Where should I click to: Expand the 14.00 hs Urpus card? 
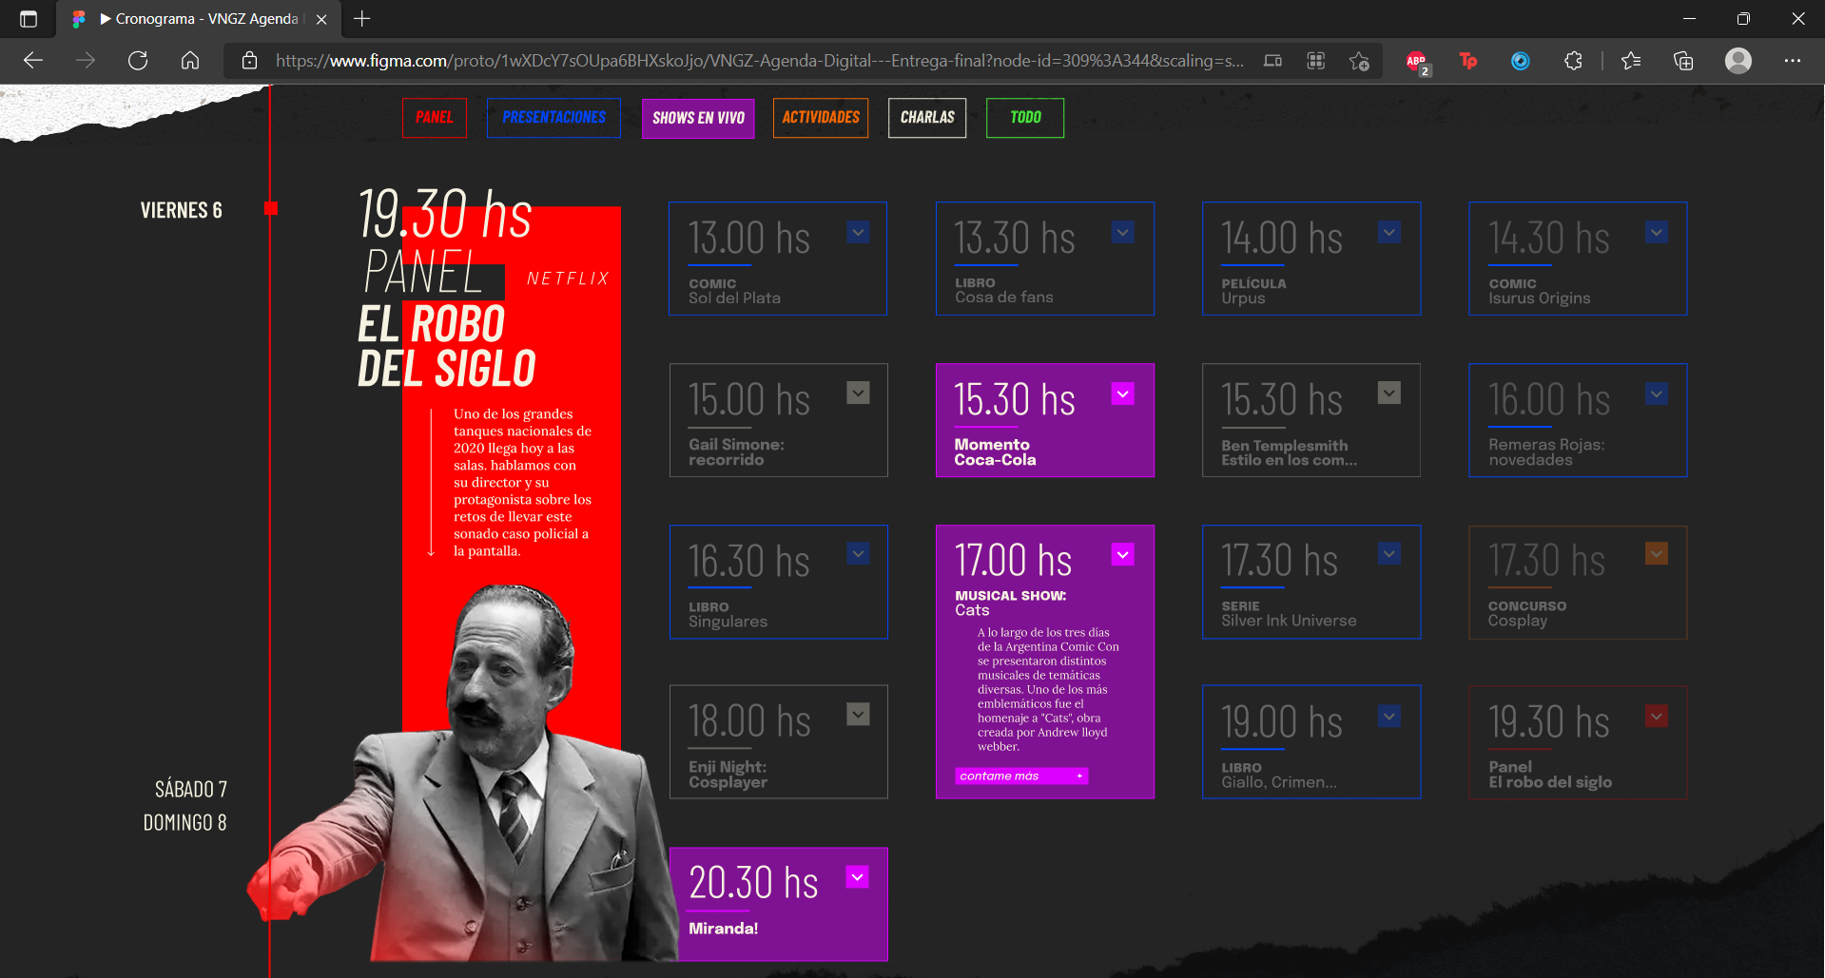coord(1389,232)
